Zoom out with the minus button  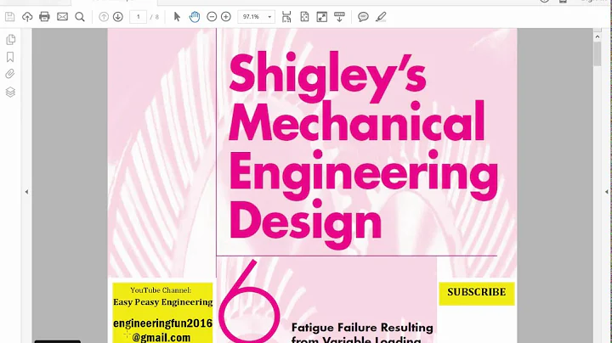(212, 17)
